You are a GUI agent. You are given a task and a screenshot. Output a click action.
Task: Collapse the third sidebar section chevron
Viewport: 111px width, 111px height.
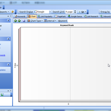8,65
